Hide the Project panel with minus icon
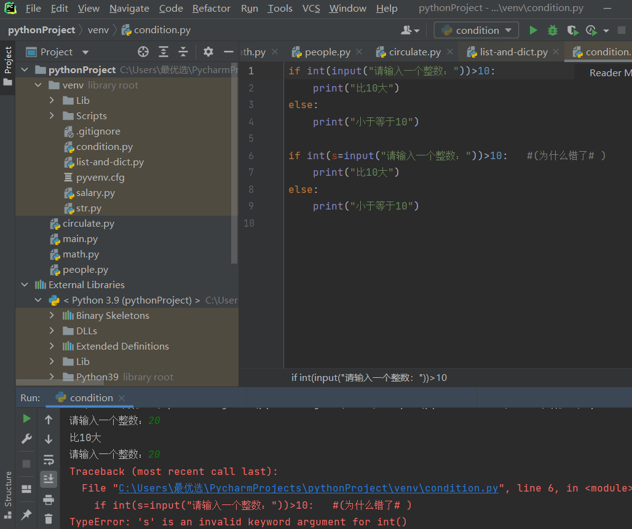Screen dimensions: 632x529 coord(229,52)
